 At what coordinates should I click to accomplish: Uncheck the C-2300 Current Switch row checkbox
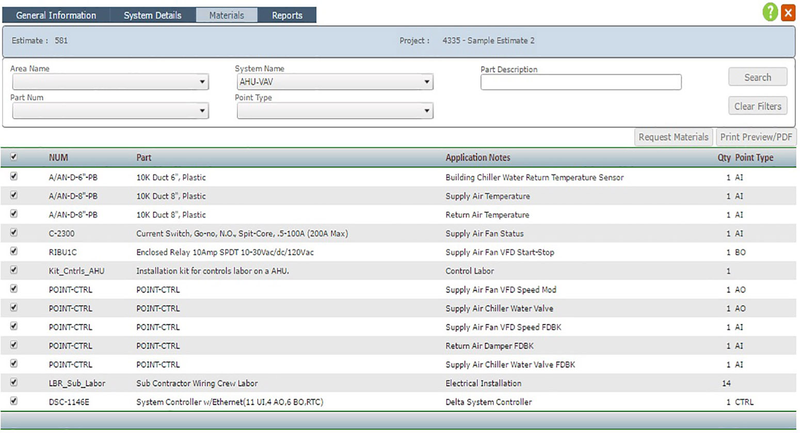[x=14, y=232]
